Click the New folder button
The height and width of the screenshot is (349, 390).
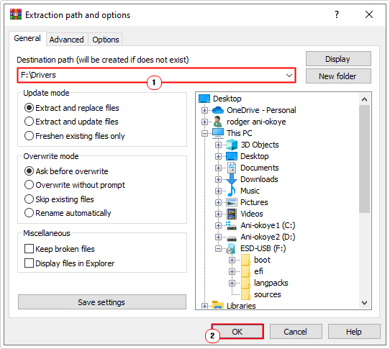338,76
